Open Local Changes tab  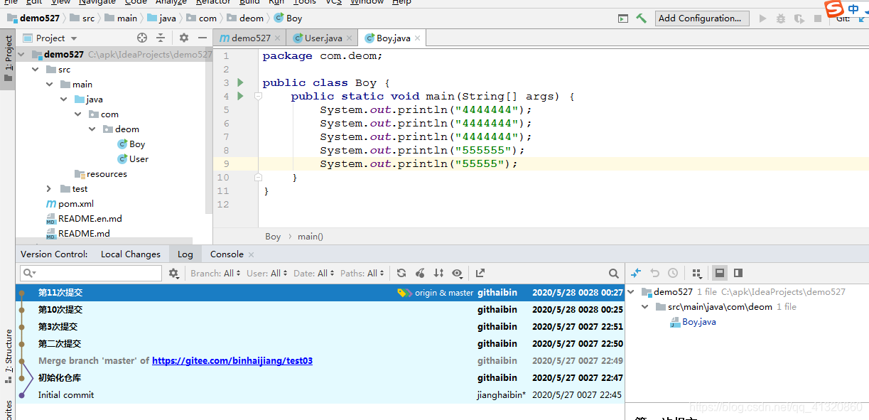click(x=131, y=254)
